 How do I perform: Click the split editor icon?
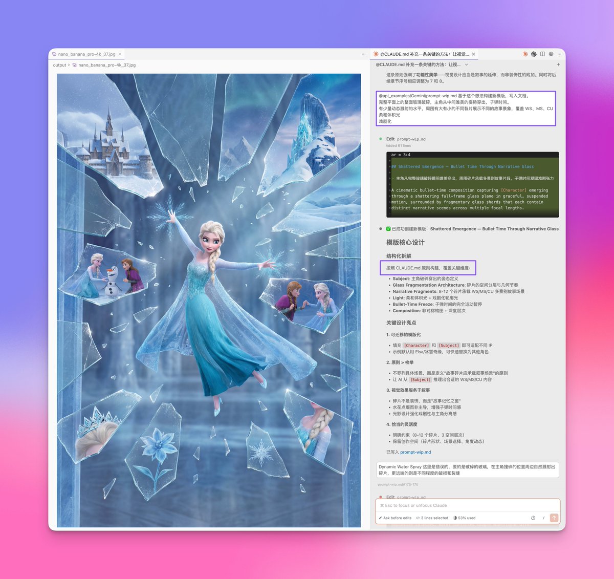[x=542, y=54]
